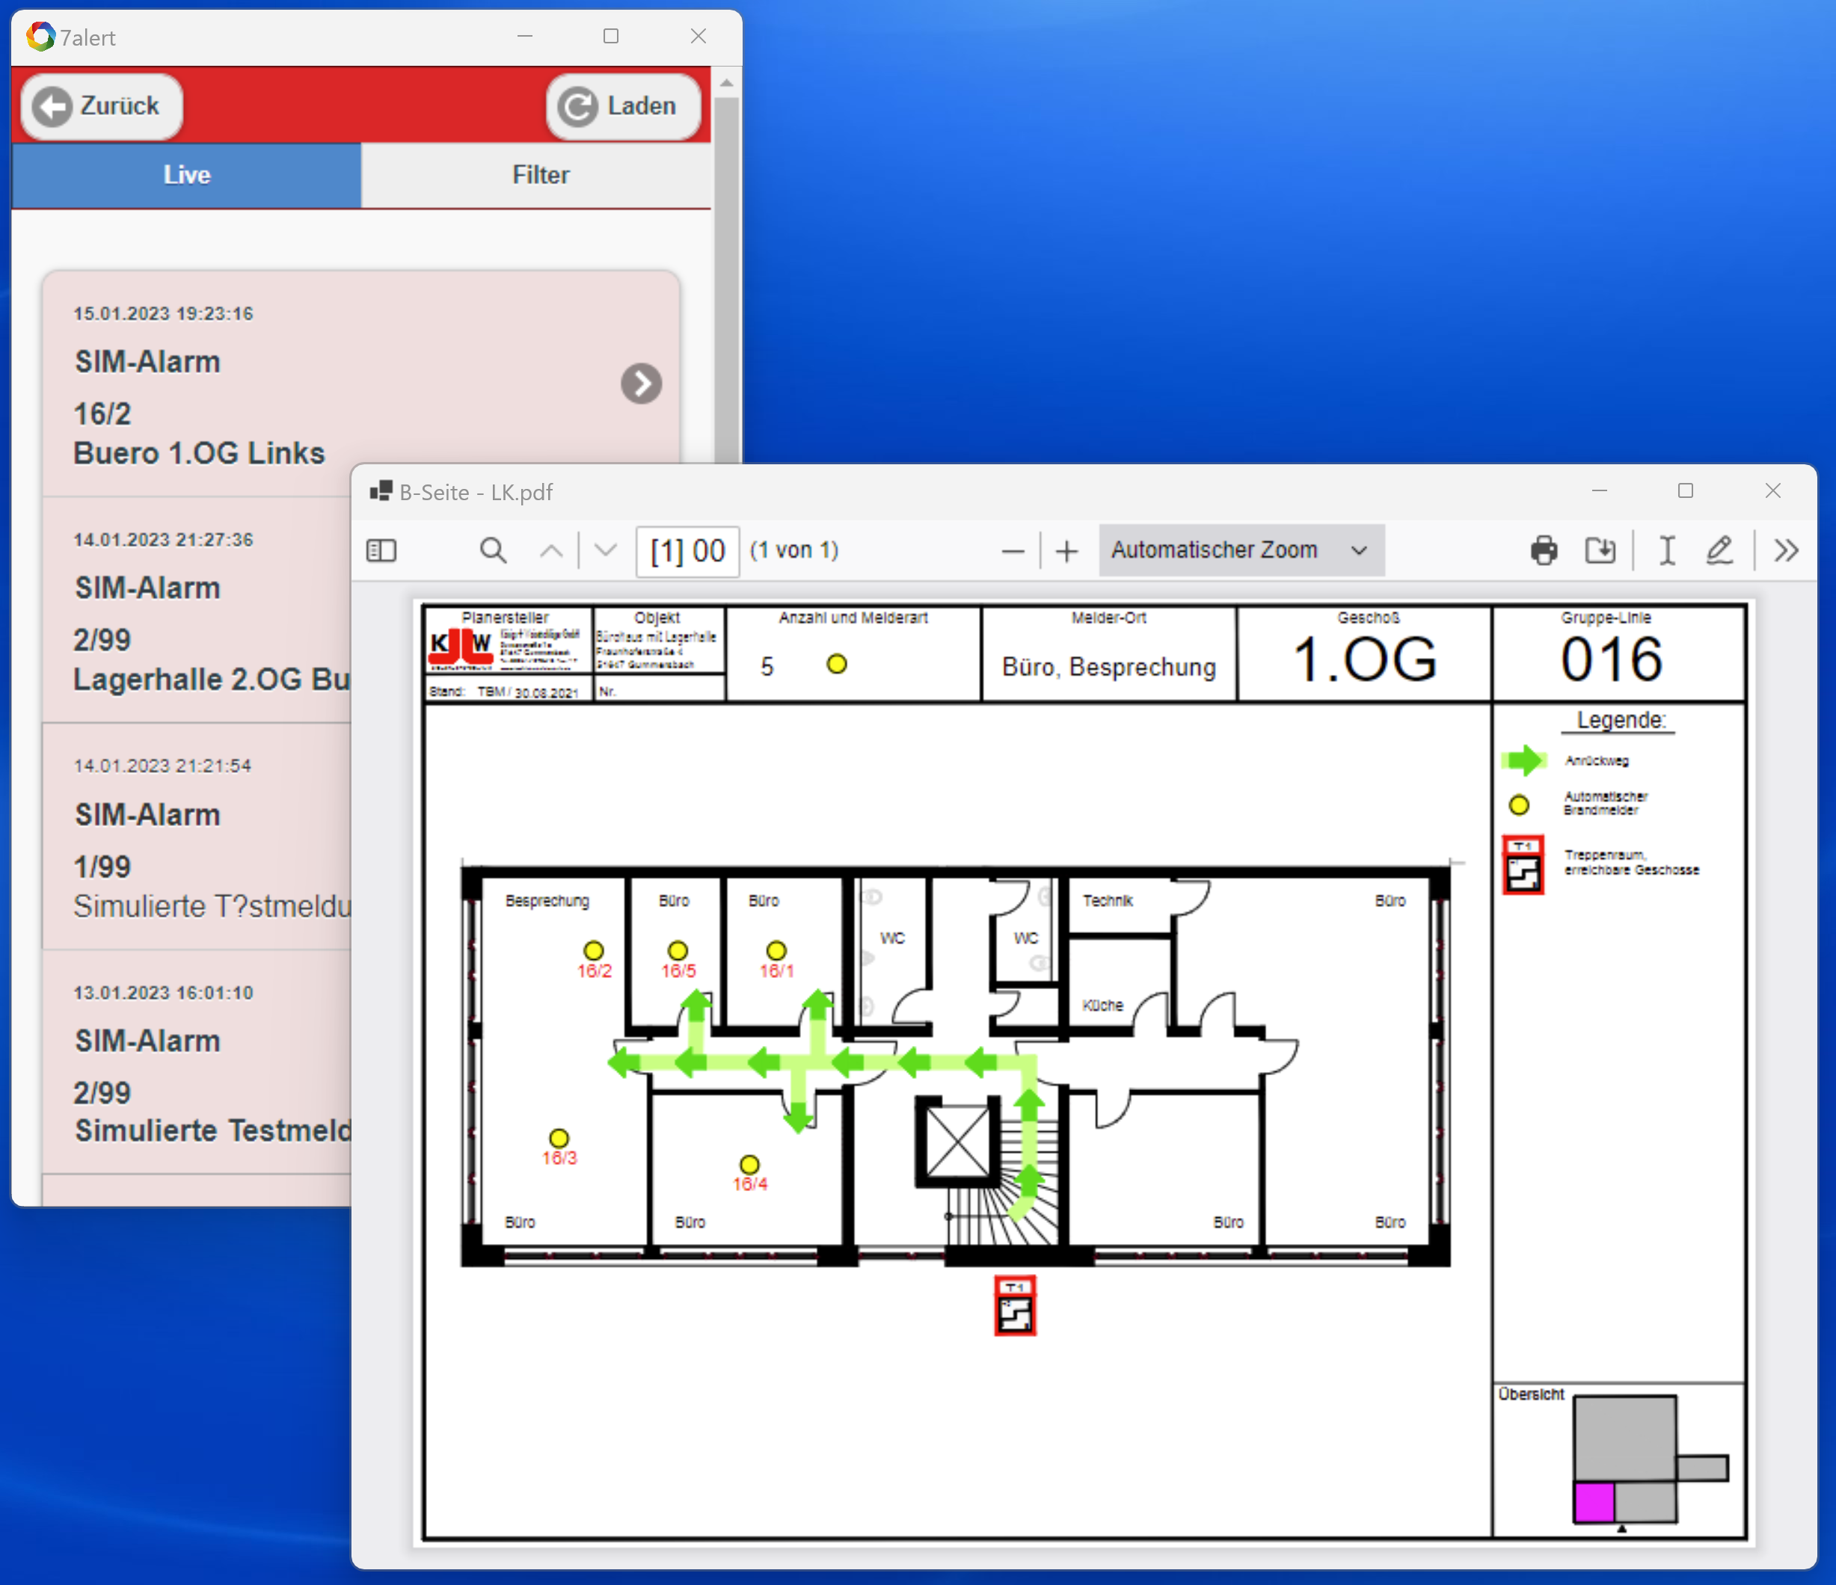
Task: Click detector 16/5 on the floor plan
Action: click(678, 951)
